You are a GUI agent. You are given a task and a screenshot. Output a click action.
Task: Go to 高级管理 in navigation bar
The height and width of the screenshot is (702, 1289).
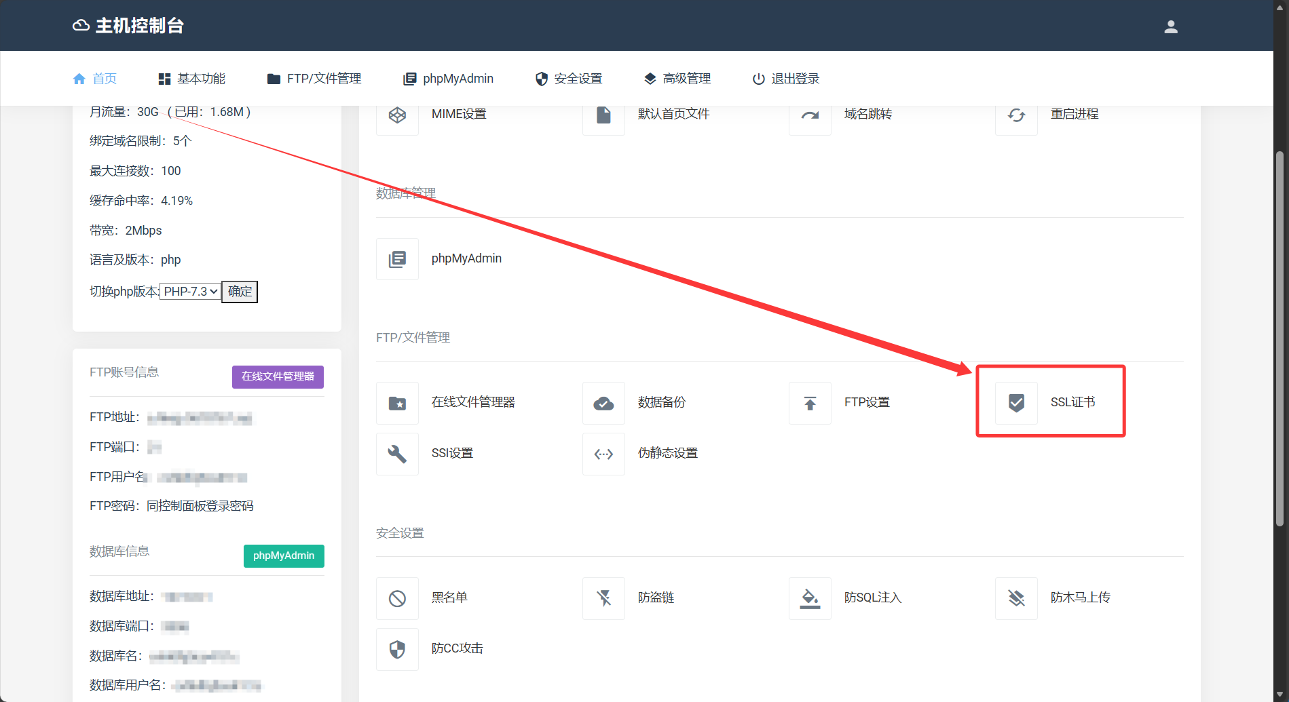tap(677, 79)
